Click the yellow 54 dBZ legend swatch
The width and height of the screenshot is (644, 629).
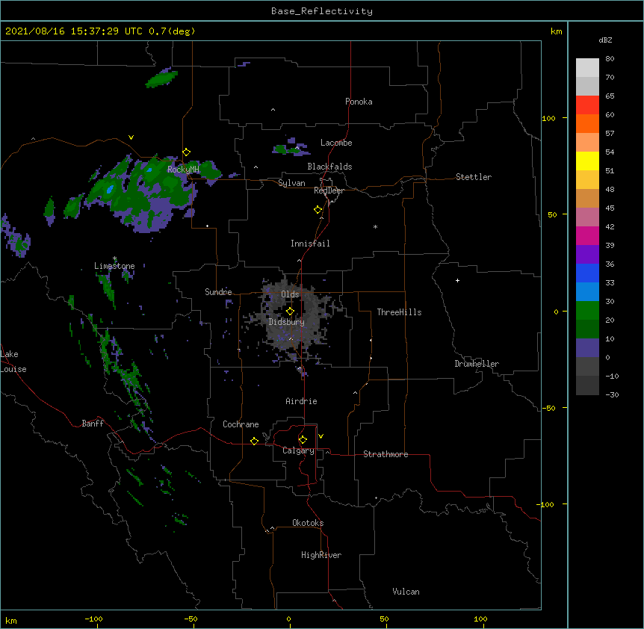tap(587, 161)
